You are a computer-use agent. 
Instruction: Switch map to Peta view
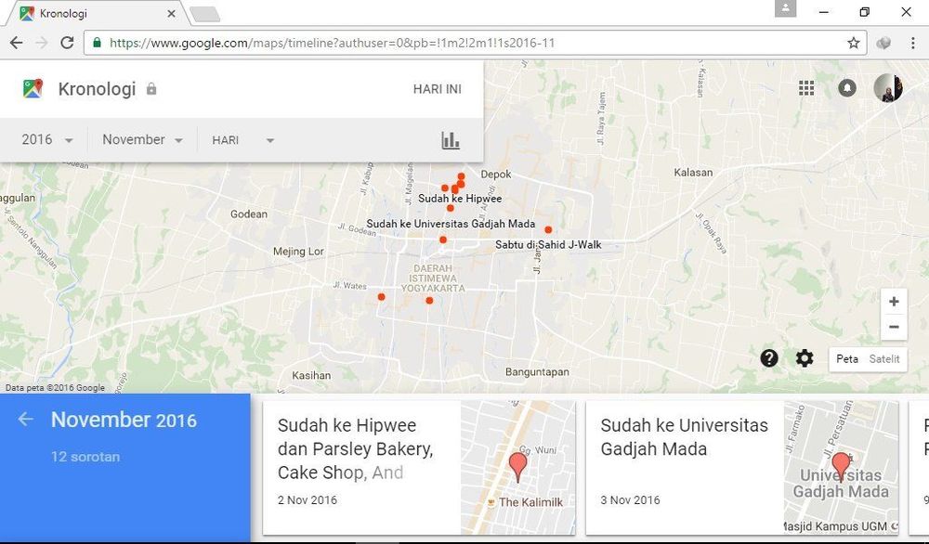point(847,358)
